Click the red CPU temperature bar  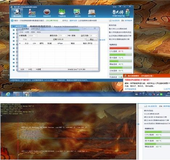120,48
